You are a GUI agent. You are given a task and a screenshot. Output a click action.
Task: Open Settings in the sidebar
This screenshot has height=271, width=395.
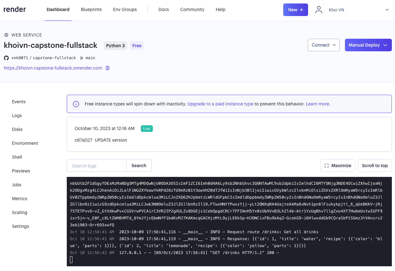20,226
